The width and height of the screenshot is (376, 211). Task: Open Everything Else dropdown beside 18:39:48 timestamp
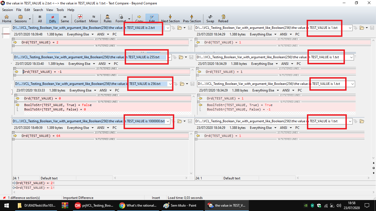(x=92, y=34)
